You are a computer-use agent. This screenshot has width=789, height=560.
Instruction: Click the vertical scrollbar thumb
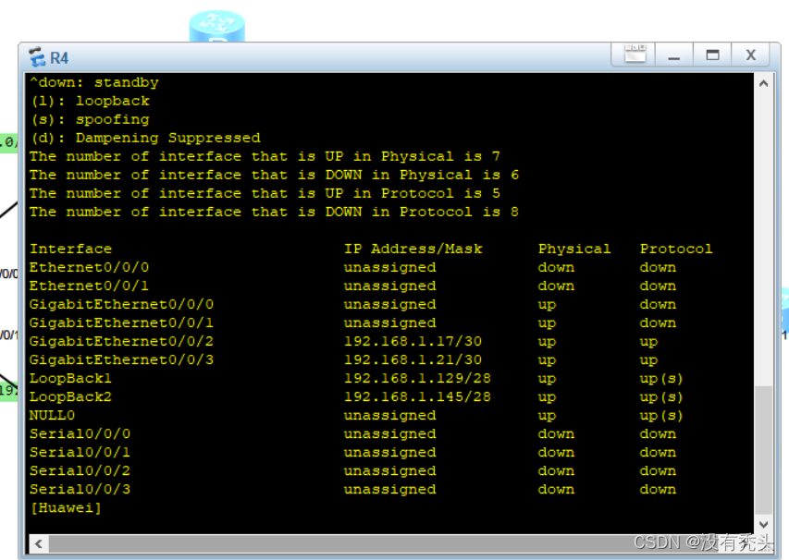[763, 450]
